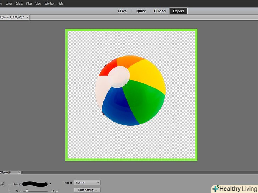This screenshot has height=193, width=258.
Task: Switch to Expert edit mode
Action: point(178,11)
